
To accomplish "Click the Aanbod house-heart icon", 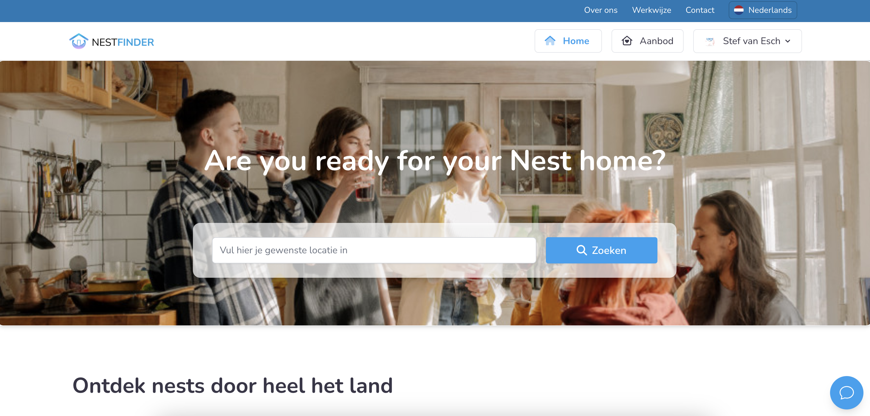I will tap(627, 41).
